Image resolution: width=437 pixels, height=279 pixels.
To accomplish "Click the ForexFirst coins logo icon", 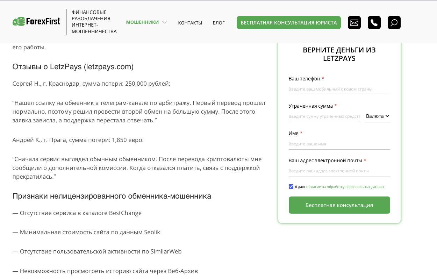I will click(x=19, y=22).
